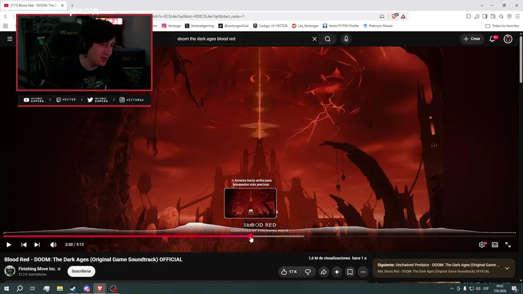Screen dimensions: 523x294
Task: Open the YouTube guide hamburger menu
Action: pyautogui.click(x=10, y=39)
